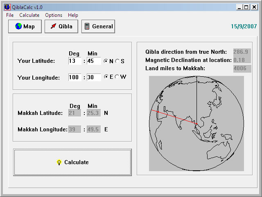This screenshot has height=197, width=262.
Task: Click the 'Your Longitude:' label
Action: (x=38, y=78)
